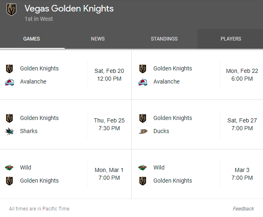
Task: Click the Vegas Golden Knights title
Action: pyautogui.click(x=69, y=9)
